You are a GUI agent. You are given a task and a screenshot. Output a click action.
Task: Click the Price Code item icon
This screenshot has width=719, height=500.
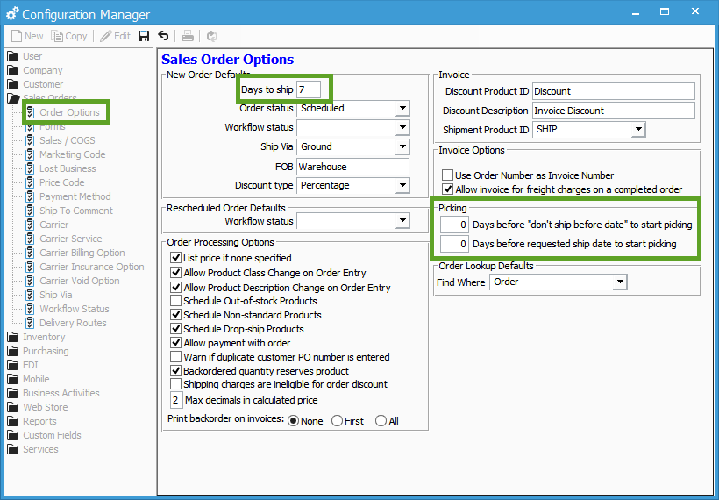click(x=31, y=182)
